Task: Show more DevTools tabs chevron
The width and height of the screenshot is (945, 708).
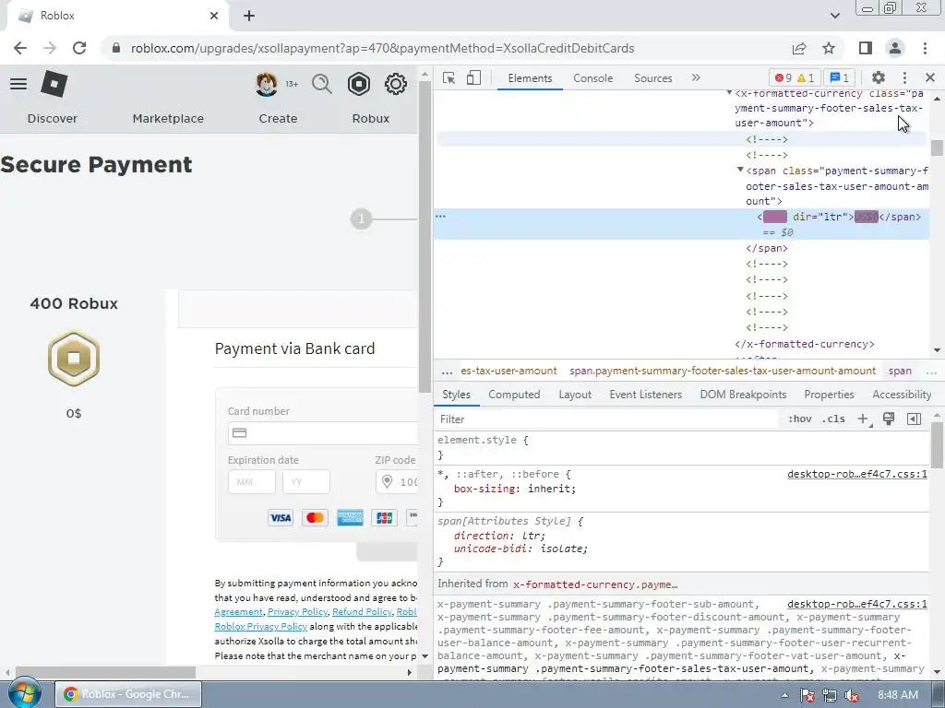Action: (x=696, y=77)
